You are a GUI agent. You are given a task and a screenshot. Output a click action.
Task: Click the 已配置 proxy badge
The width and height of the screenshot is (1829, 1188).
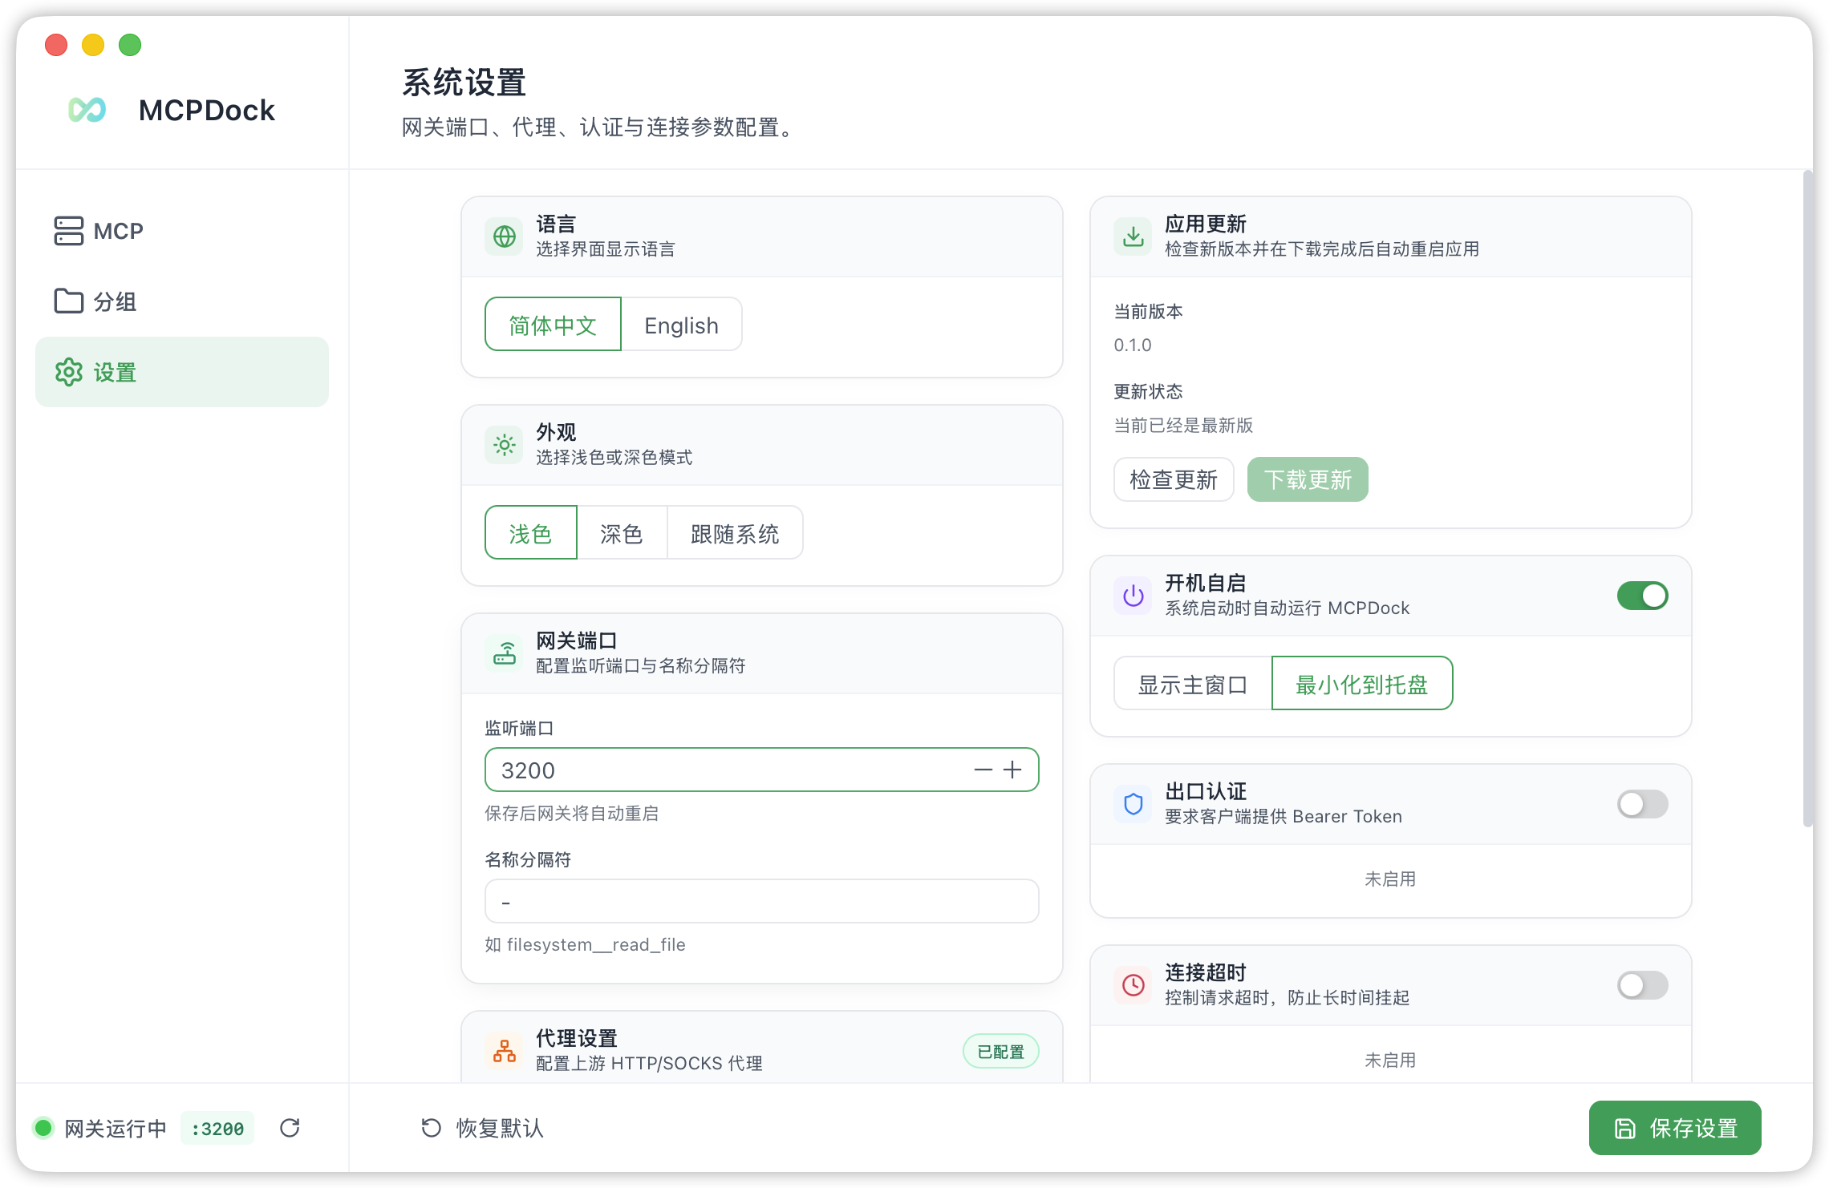pyautogui.click(x=1001, y=1051)
